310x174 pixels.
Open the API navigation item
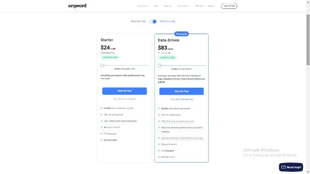(156, 6)
